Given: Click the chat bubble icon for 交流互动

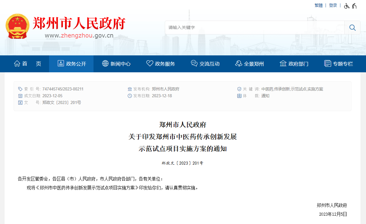Looking at the screenshot, I should [194, 64].
